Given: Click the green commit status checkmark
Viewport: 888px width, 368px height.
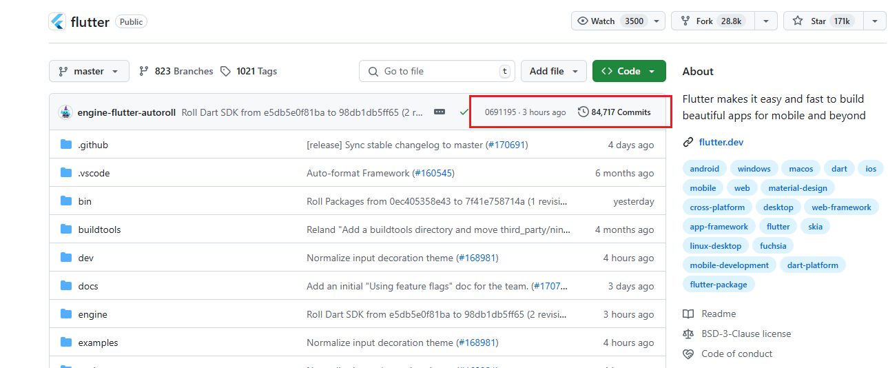Looking at the screenshot, I should [x=464, y=112].
